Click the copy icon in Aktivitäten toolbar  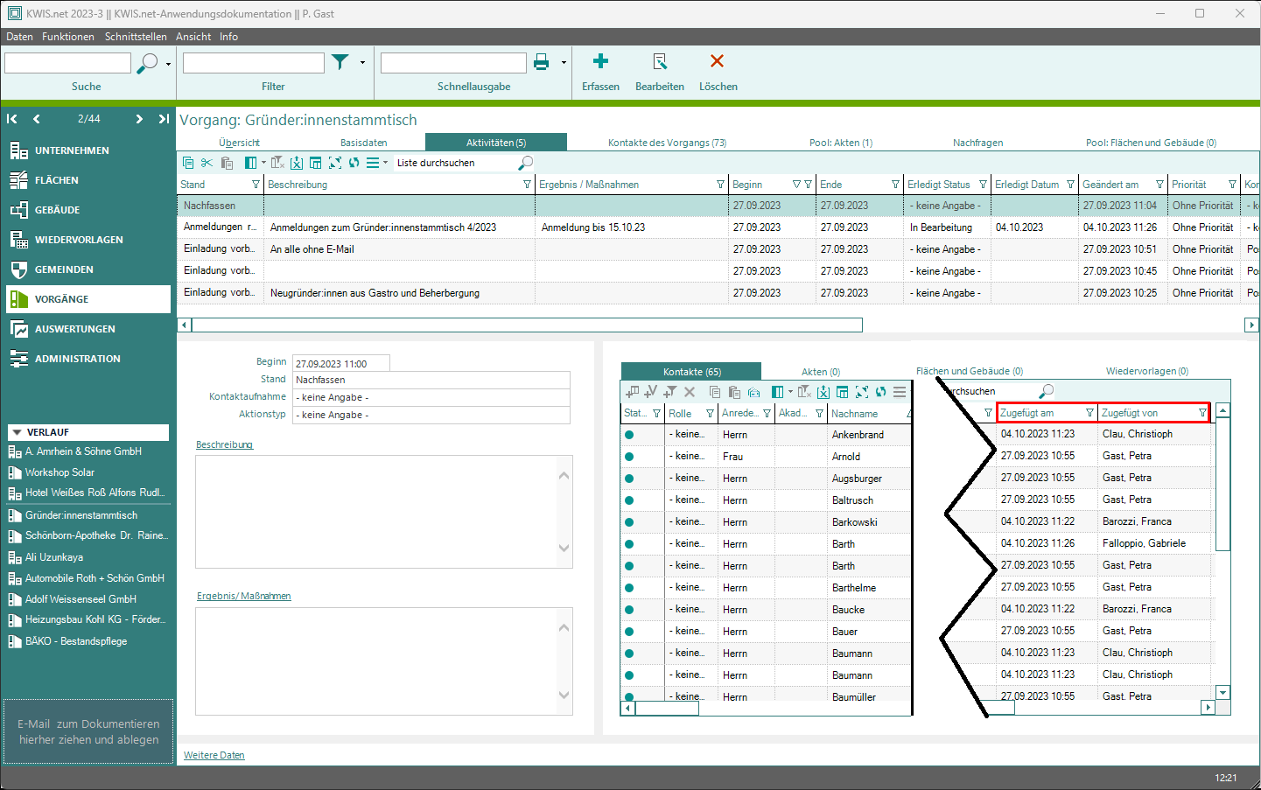[x=188, y=163]
